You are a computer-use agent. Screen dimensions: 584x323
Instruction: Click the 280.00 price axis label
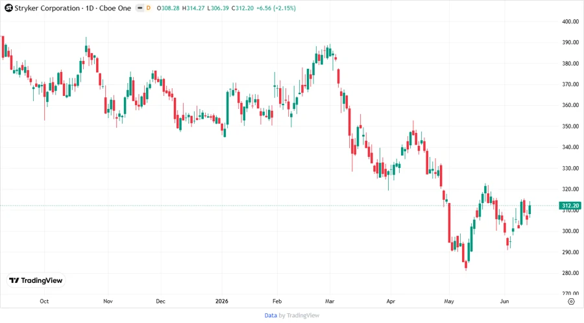point(570,273)
